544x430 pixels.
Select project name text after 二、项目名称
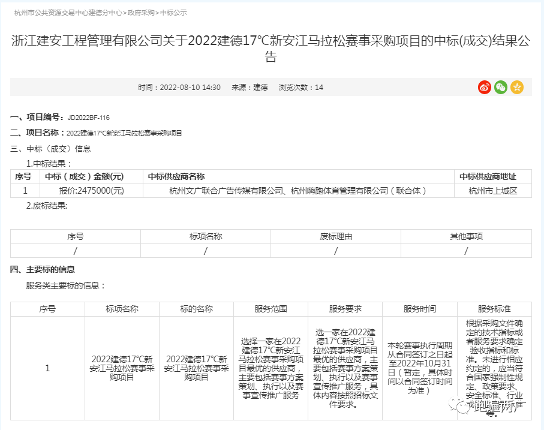point(124,133)
